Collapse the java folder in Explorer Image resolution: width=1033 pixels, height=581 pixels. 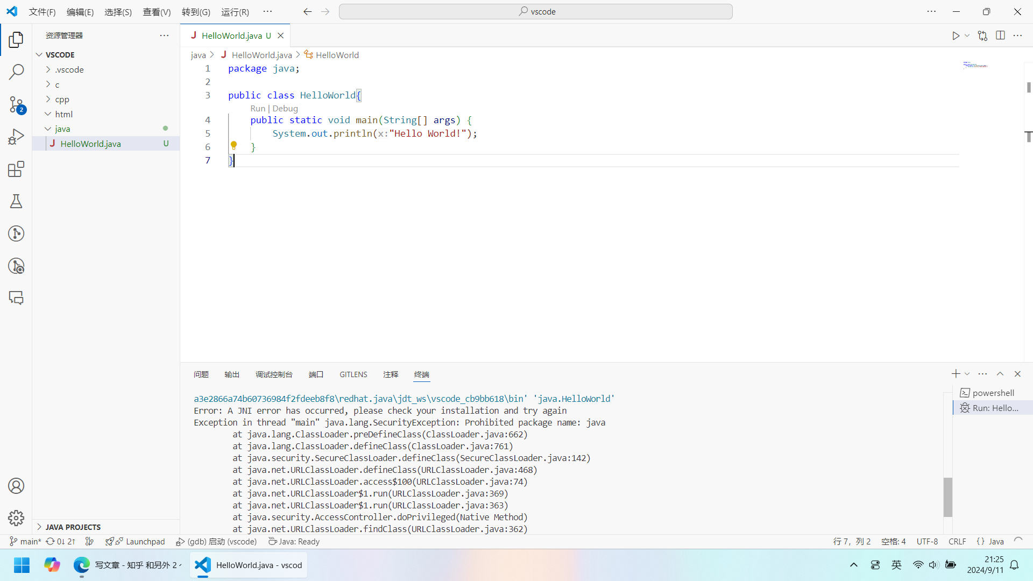pyautogui.click(x=47, y=129)
